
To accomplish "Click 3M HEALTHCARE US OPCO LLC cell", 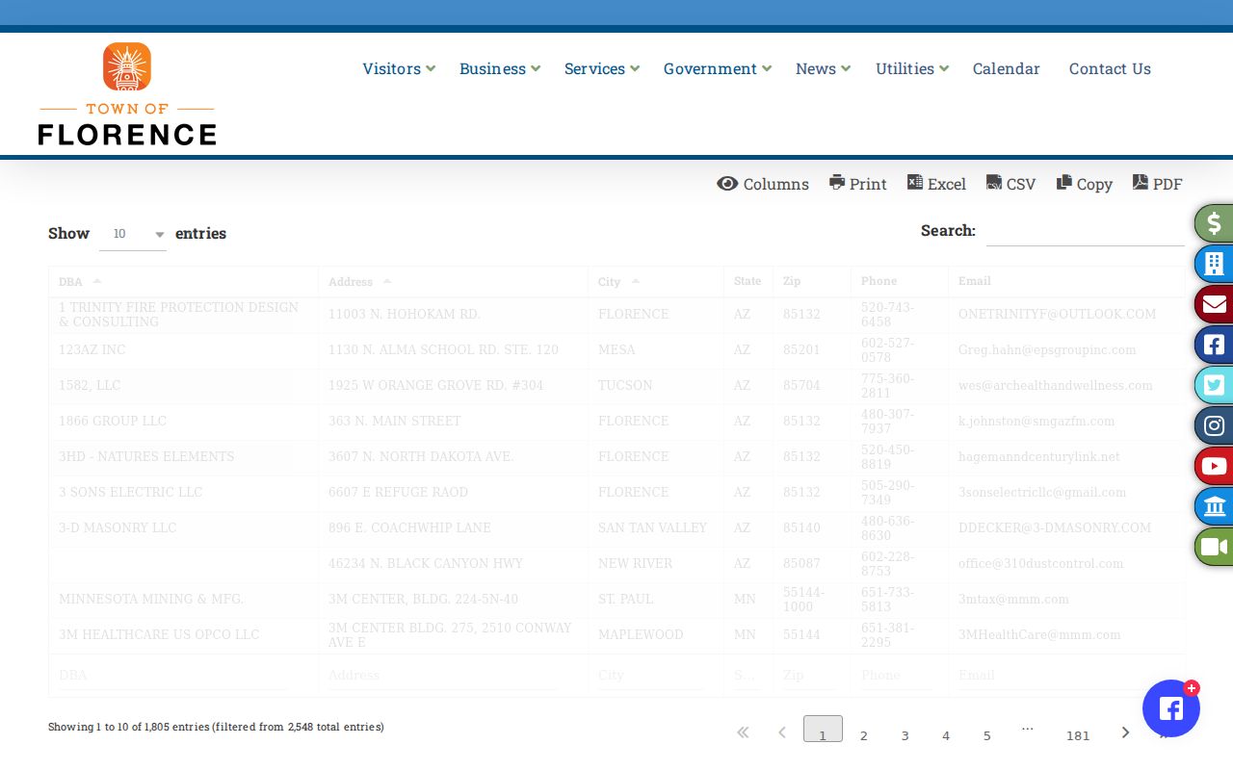I will (x=159, y=634).
